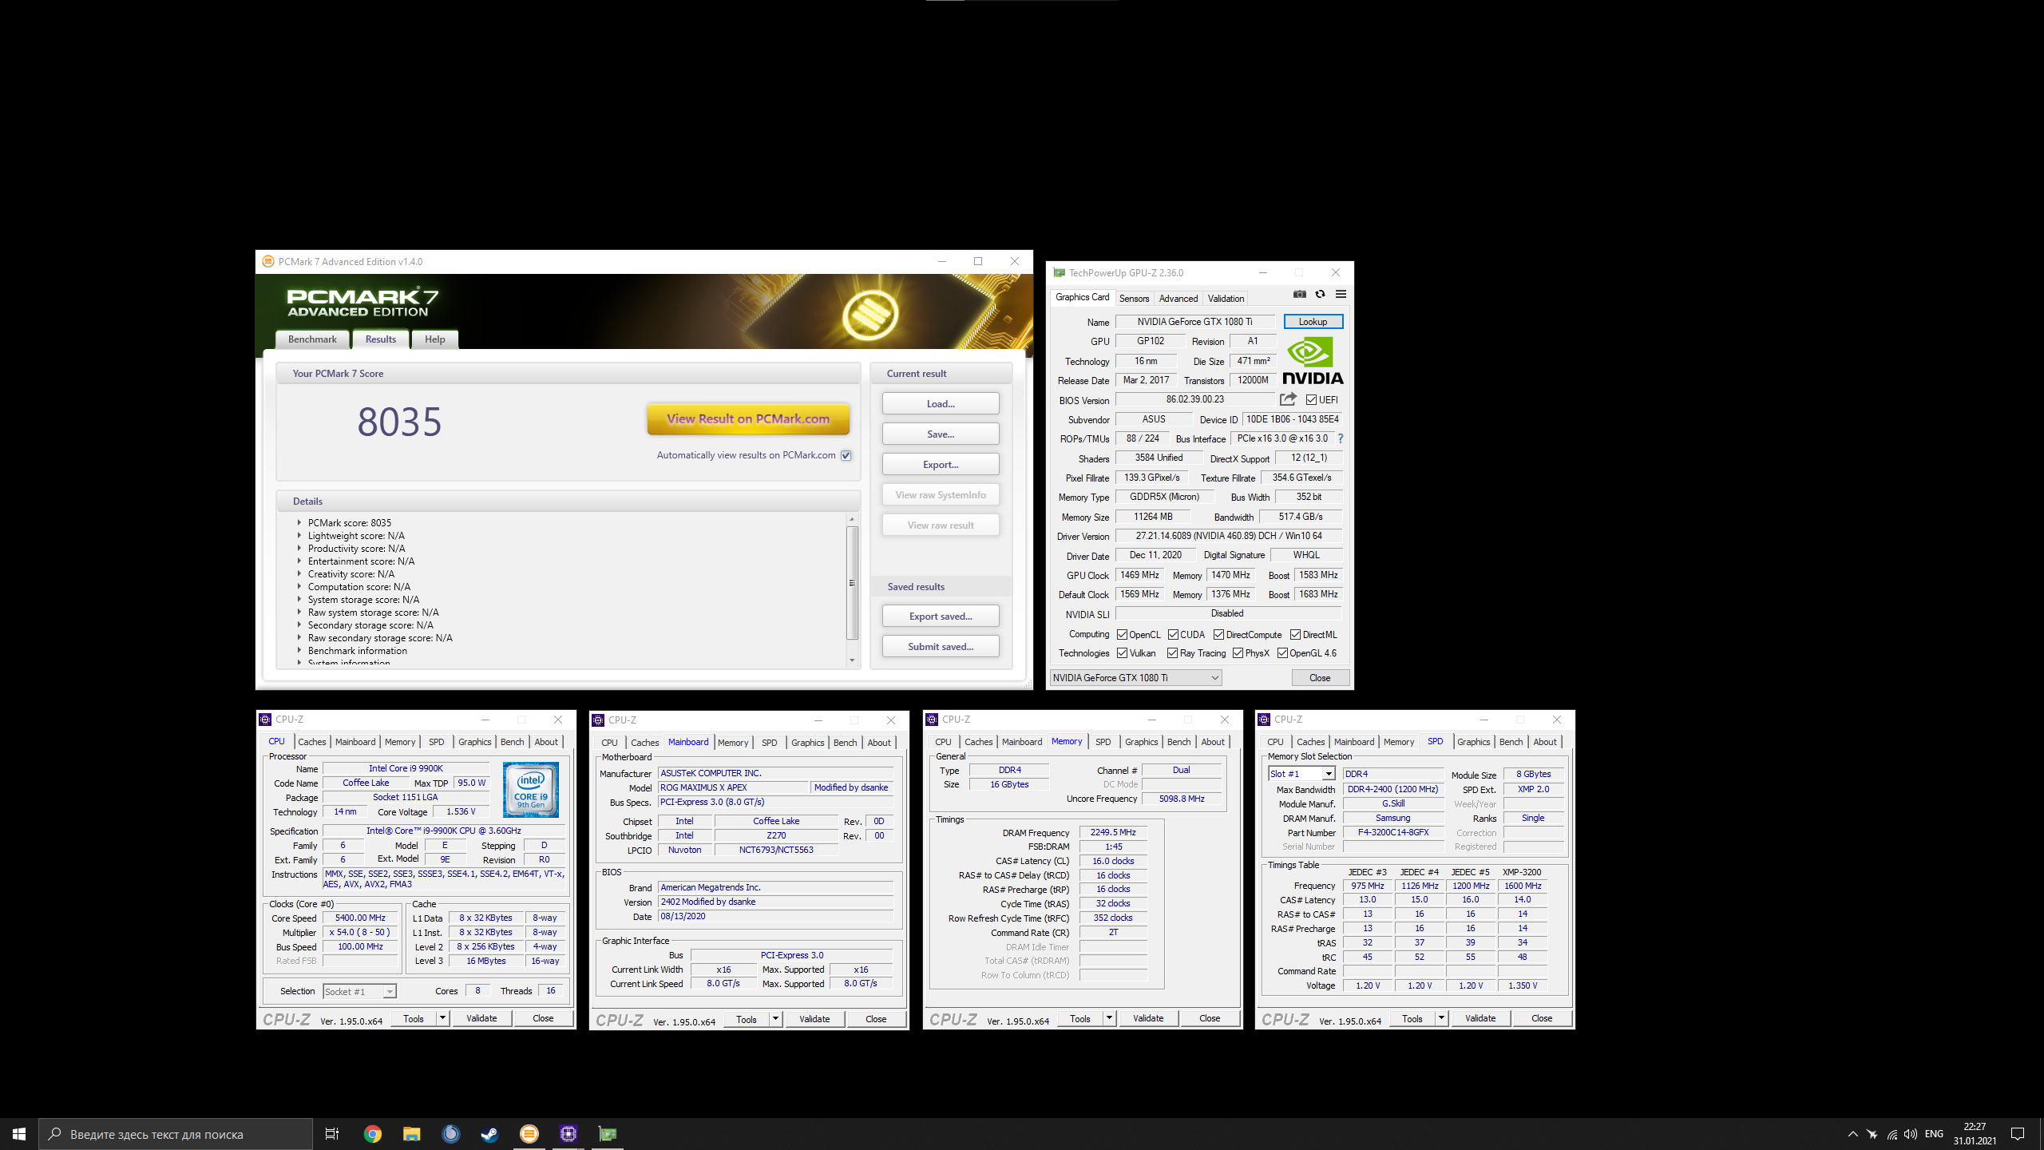The height and width of the screenshot is (1150, 2044).
Task: Click View Result on PCMark.com button
Action: (x=748, y=418)
